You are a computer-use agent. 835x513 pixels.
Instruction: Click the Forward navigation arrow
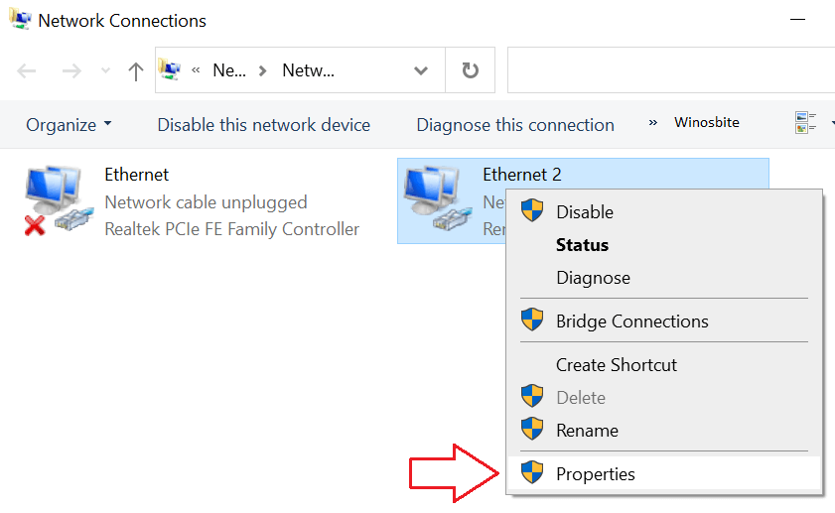[71, 71]
